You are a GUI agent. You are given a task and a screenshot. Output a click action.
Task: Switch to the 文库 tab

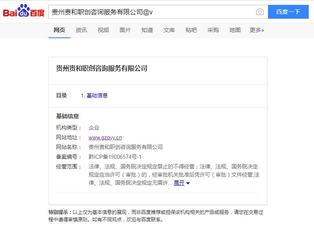[x=169, y=30]
